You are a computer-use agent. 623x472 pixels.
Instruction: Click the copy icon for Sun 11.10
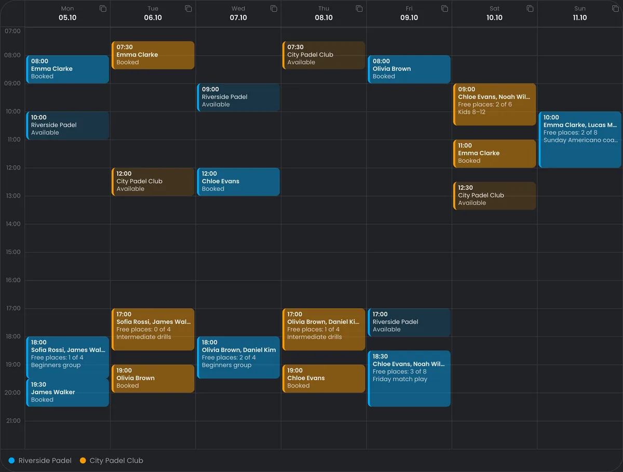pyautogui.click(x=615, y=9)
